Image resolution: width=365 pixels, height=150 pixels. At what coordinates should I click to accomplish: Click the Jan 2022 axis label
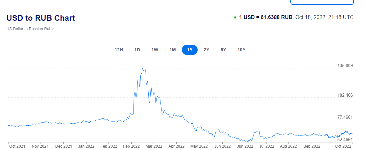(86, 146)
